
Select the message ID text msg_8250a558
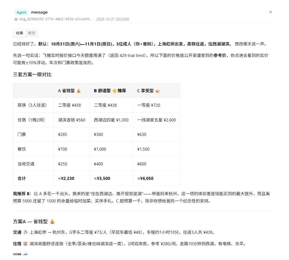click(x=55, y=19)
